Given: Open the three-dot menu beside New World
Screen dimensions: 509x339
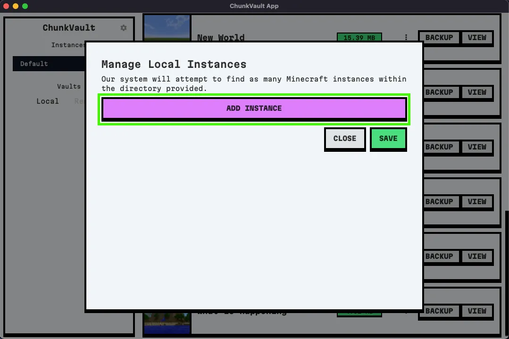Looking at the screenshot, I should (406, 38).
